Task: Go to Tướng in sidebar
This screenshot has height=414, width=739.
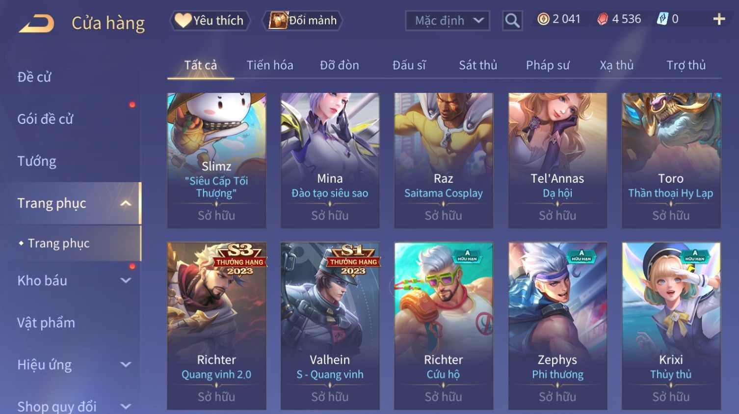Action: [37, 161]
